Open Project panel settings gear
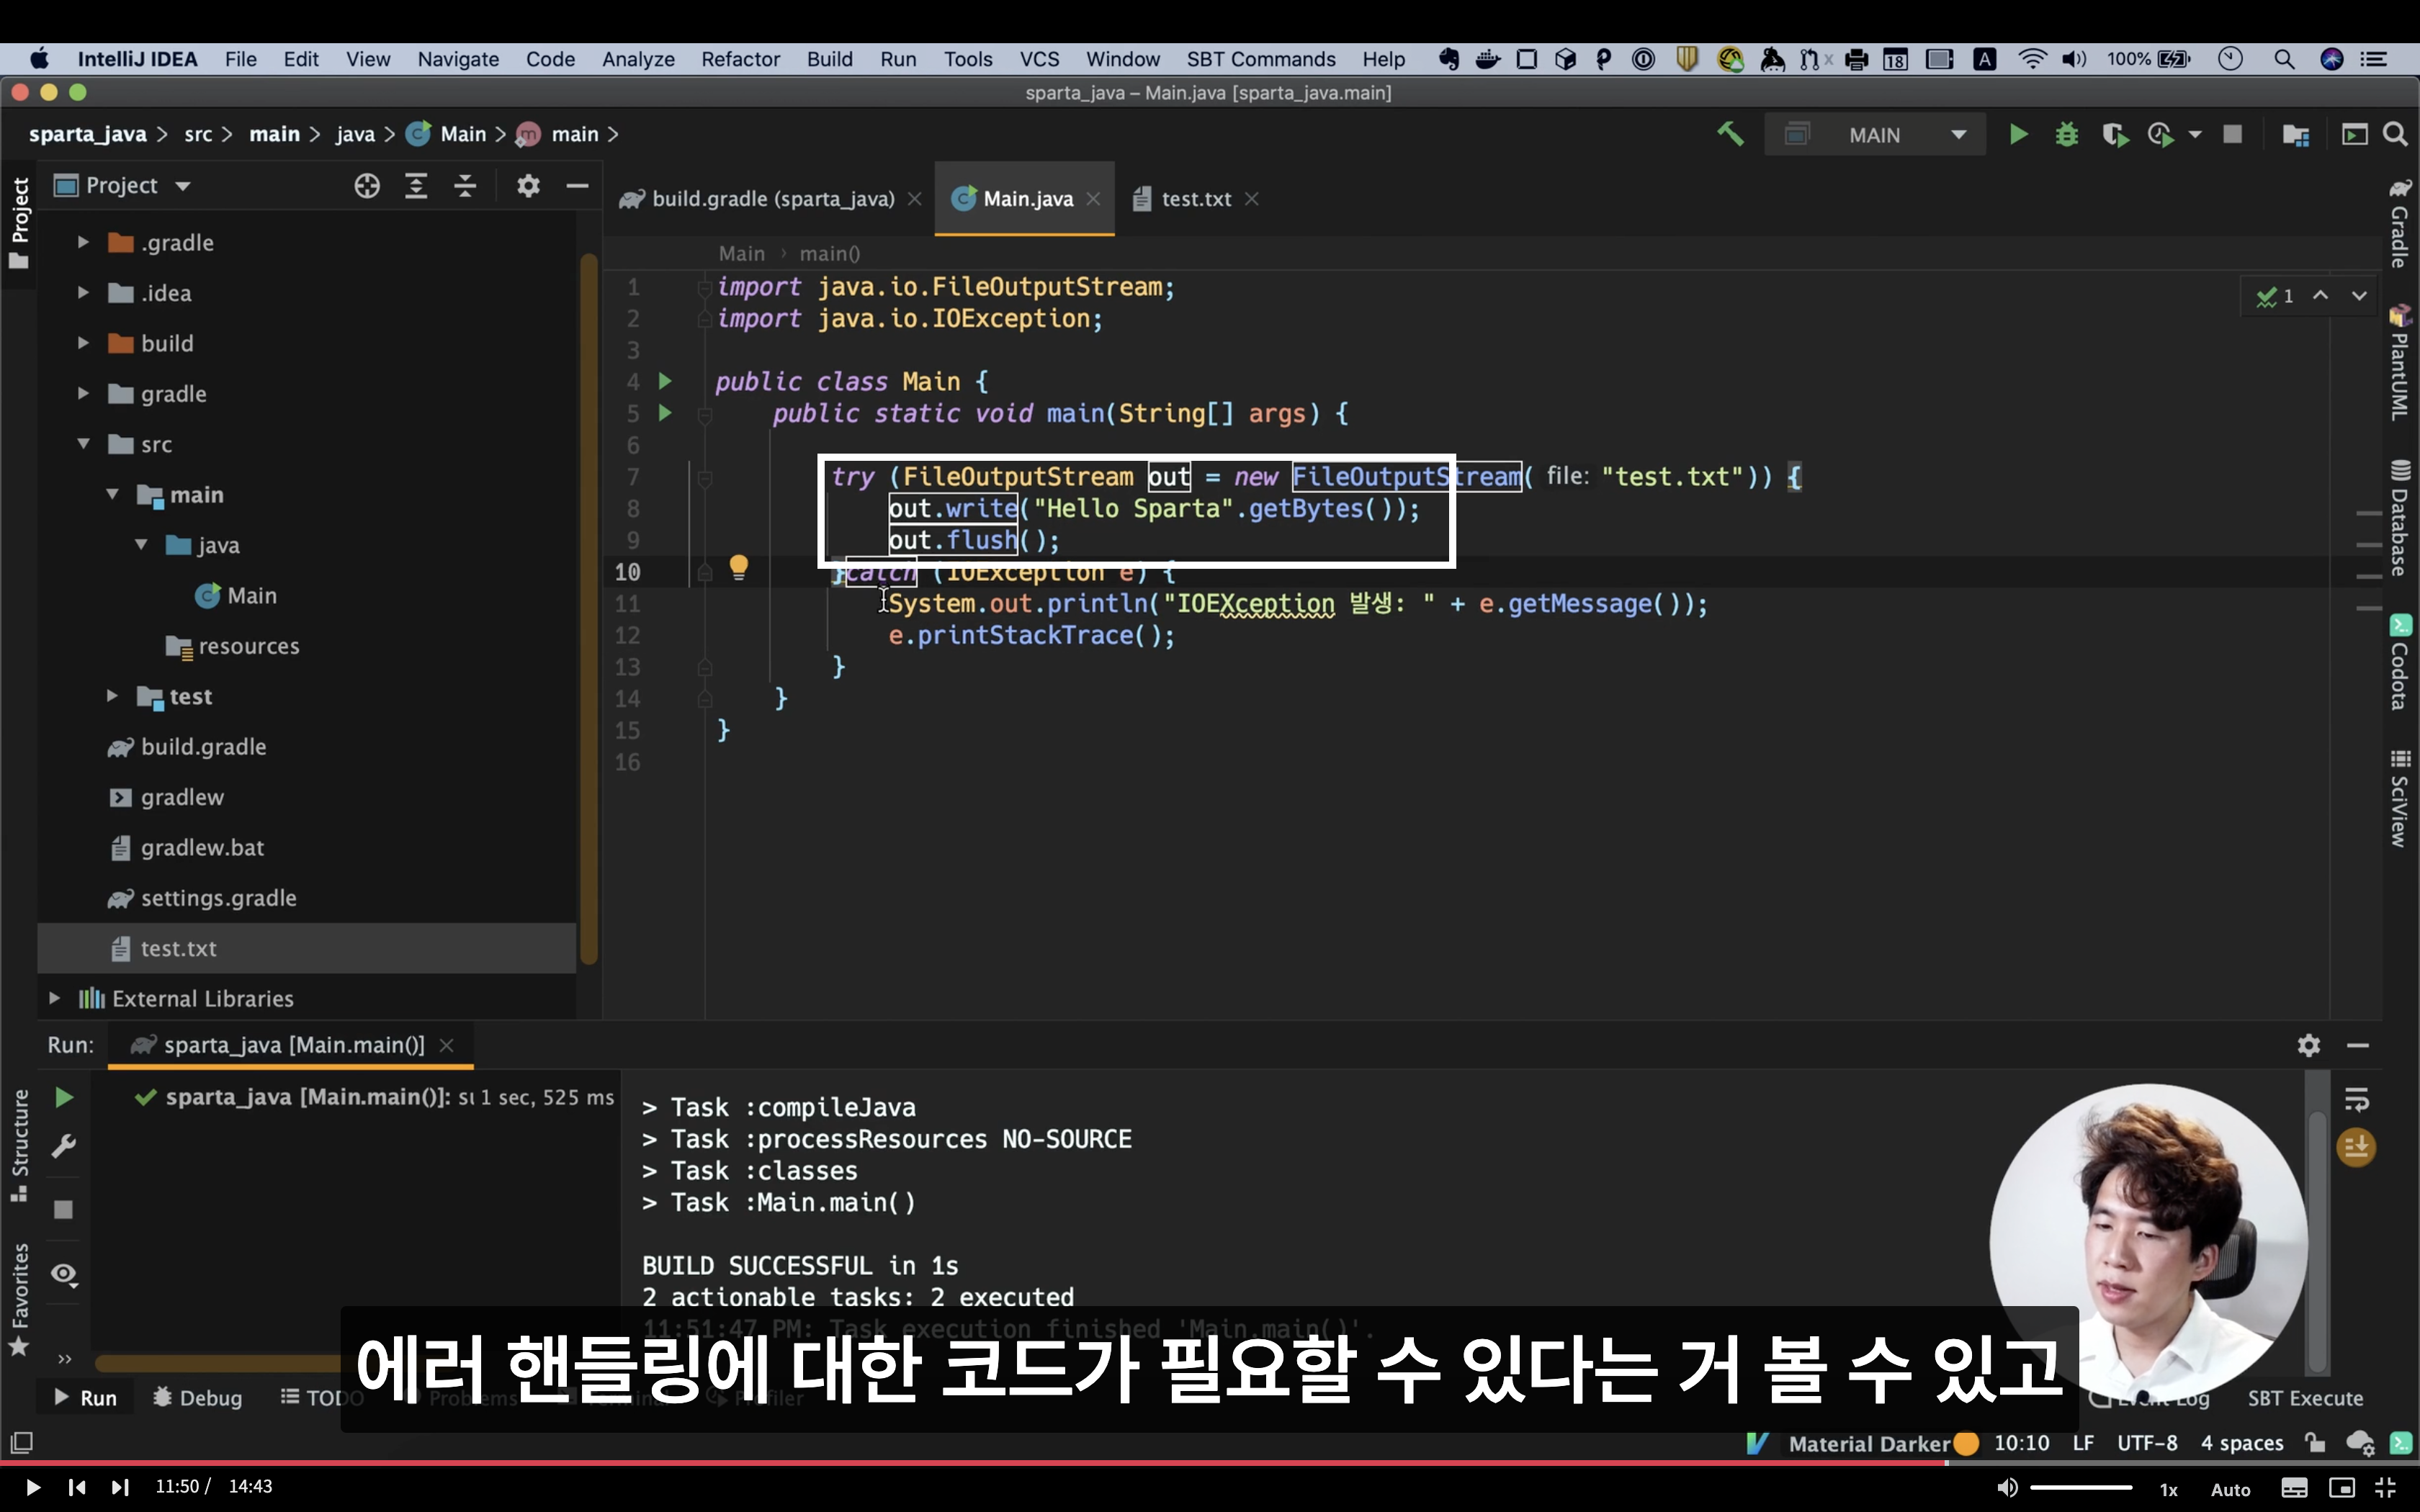This screenshot has height=1512, width=2420. (528, 186)
